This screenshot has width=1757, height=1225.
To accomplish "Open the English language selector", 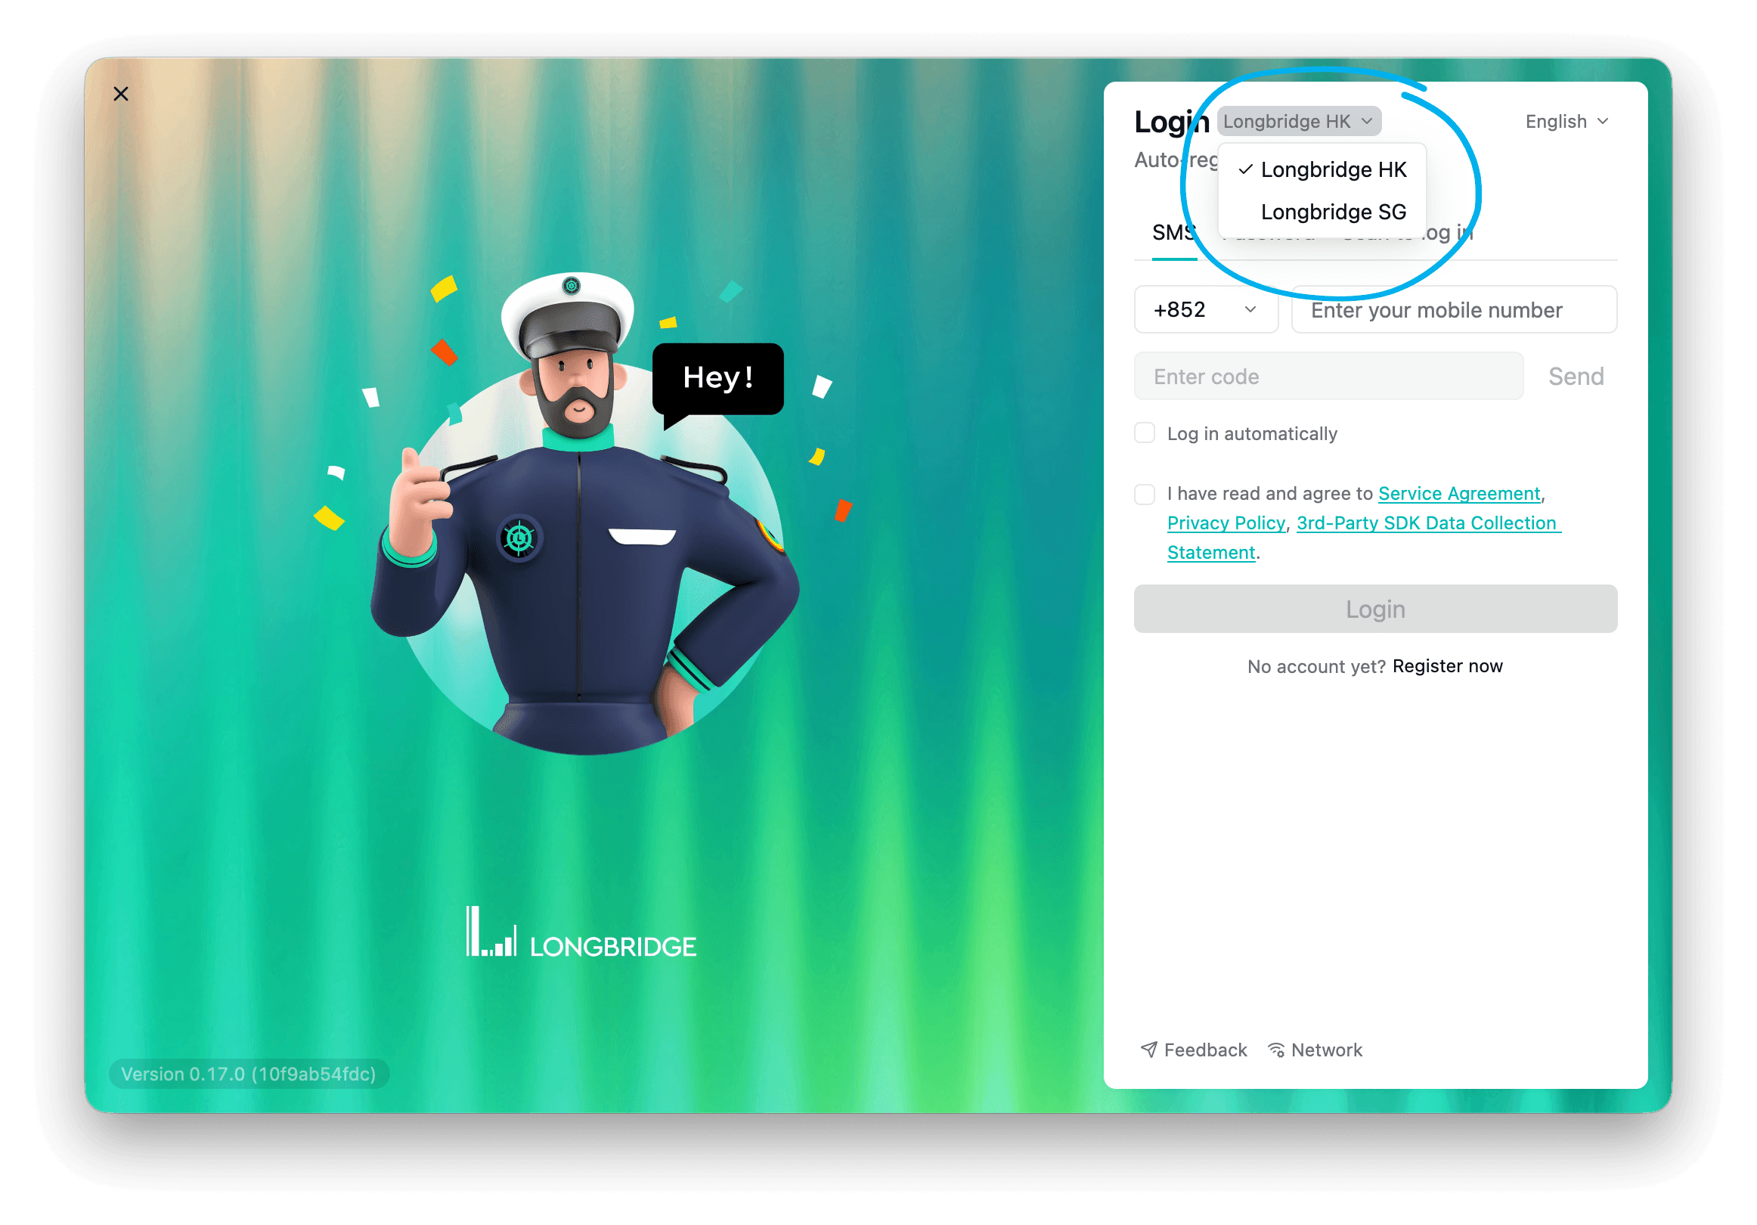I will [x=1566, y=121].
